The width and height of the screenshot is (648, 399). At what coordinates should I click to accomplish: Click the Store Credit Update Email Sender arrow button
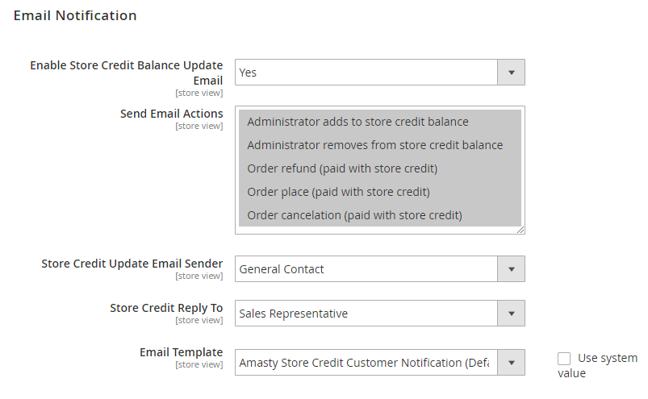(x=511, y=269)
